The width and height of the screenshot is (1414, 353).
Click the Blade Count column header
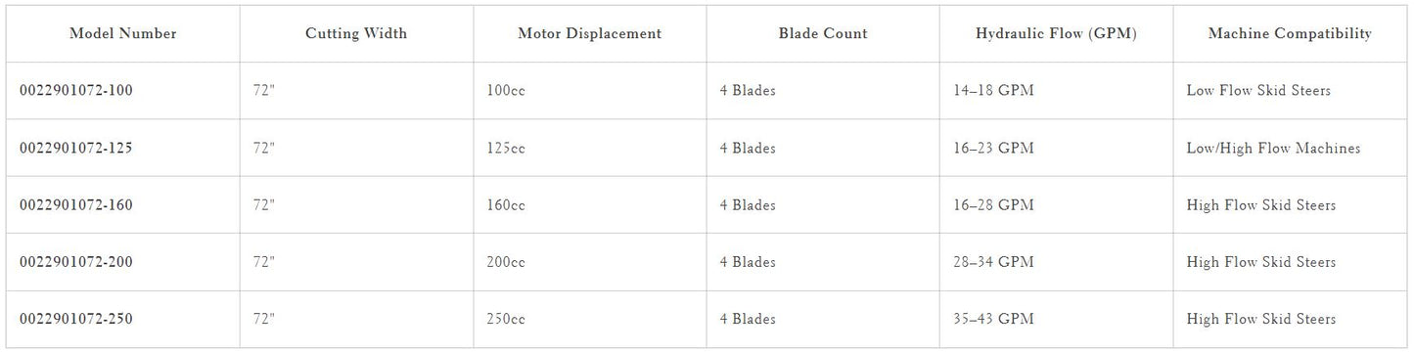click(x=823, y=33)
